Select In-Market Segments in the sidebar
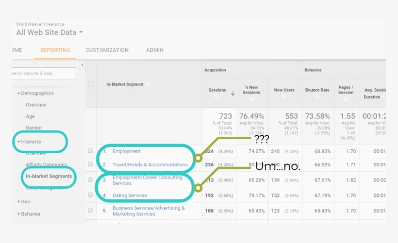 pos(49,176)
